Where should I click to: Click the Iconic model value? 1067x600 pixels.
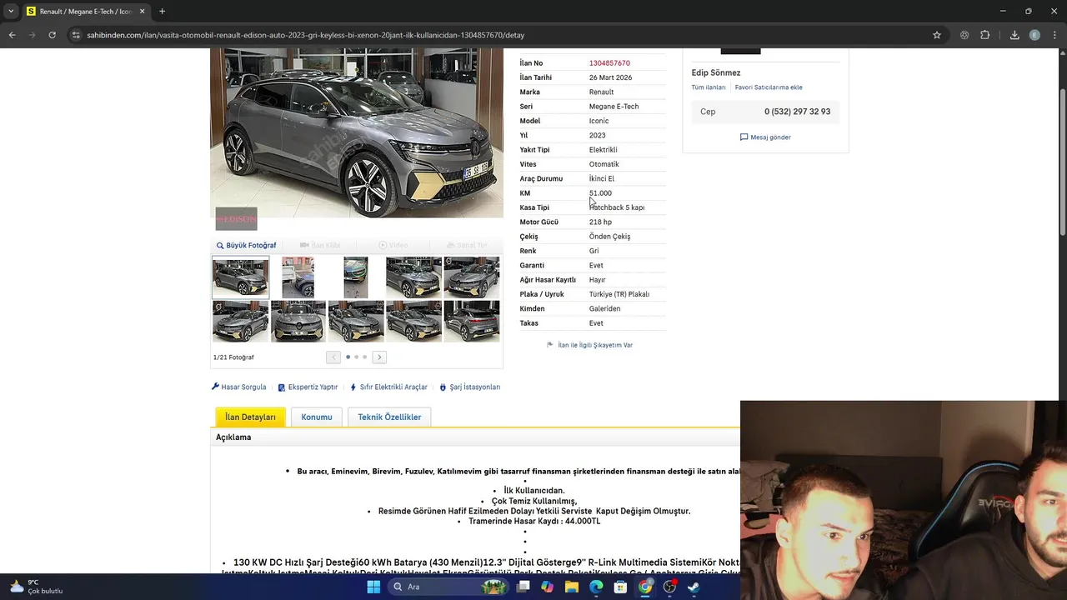[599, 121]
